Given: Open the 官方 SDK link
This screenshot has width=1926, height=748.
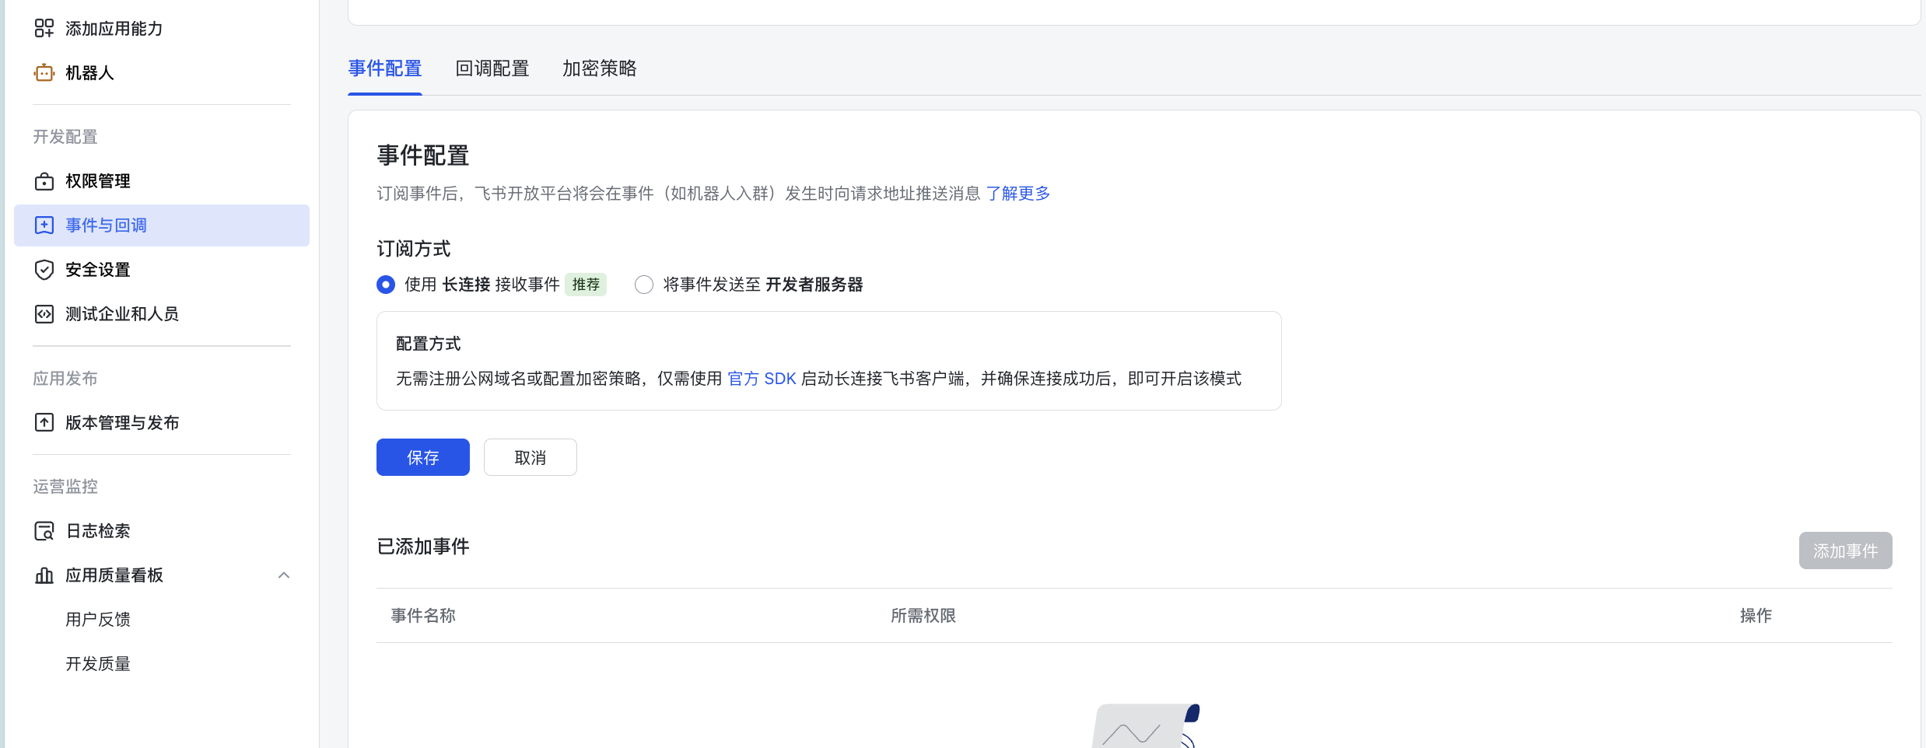Looking at the screenshot, I should [x=762, y=379].
